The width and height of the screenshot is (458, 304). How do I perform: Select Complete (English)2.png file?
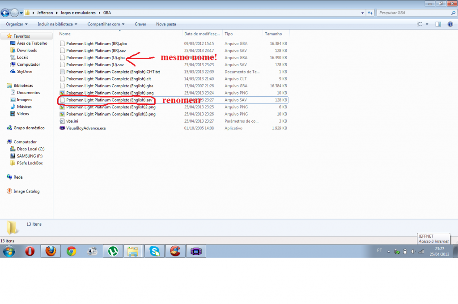coord(173,107)
